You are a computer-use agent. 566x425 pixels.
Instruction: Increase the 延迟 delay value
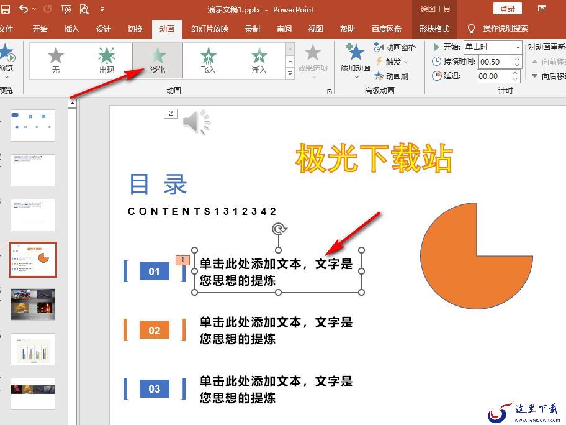pyautogui.click(x=515, y=73)
